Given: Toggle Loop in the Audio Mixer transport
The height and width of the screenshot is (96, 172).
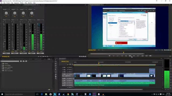Looking at the screenshot, I should point(48,57).
